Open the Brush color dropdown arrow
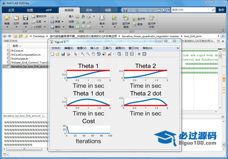 click(114, 54)
